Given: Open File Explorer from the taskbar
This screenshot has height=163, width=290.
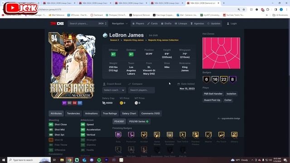Looking at the screenshot, I should click(62, 160).
